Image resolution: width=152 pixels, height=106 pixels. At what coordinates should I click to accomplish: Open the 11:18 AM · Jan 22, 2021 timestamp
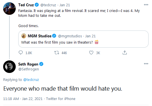23,99
